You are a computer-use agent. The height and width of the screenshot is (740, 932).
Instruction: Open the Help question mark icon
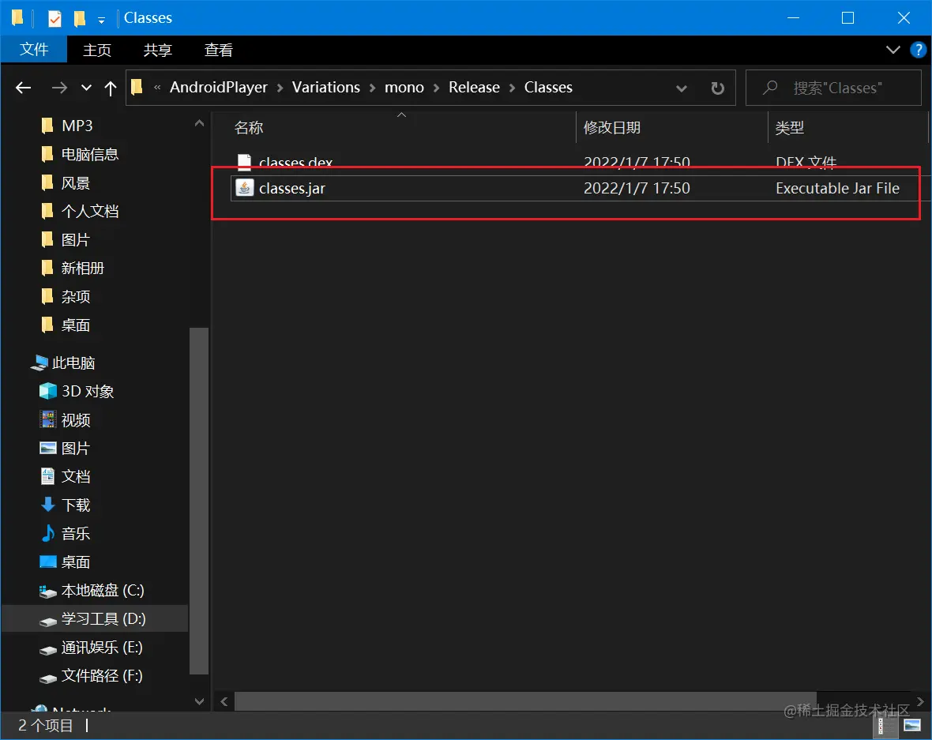[918, 50]
